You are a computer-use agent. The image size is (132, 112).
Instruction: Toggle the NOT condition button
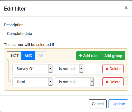[x=14, y=56]
